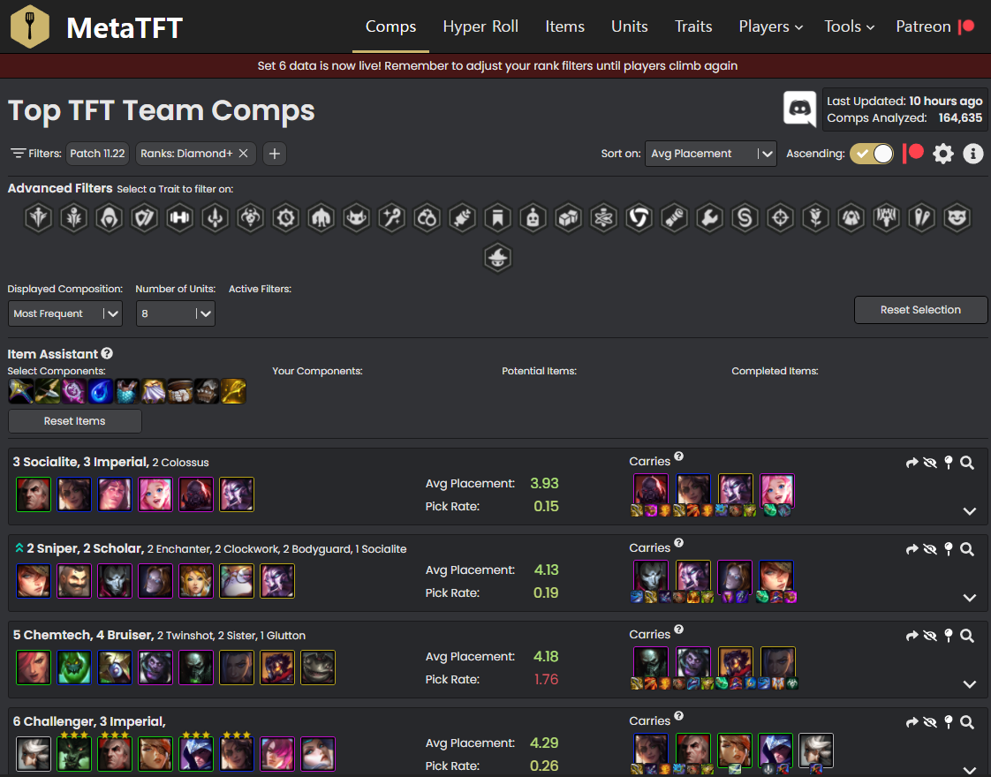Go to the Hyper Roll tab

[x=480, y=26]
